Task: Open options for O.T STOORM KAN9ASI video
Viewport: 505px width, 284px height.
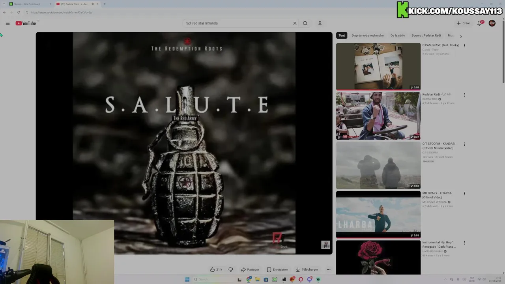Action: click(x=464, y=144)
